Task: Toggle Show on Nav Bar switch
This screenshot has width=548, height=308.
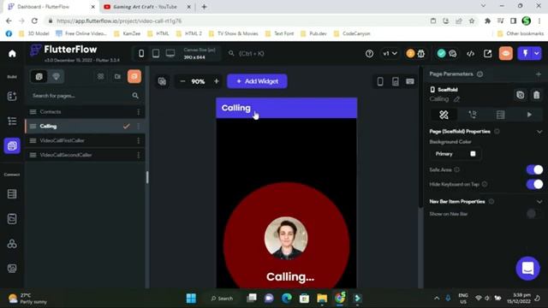Action: (534, 213)
